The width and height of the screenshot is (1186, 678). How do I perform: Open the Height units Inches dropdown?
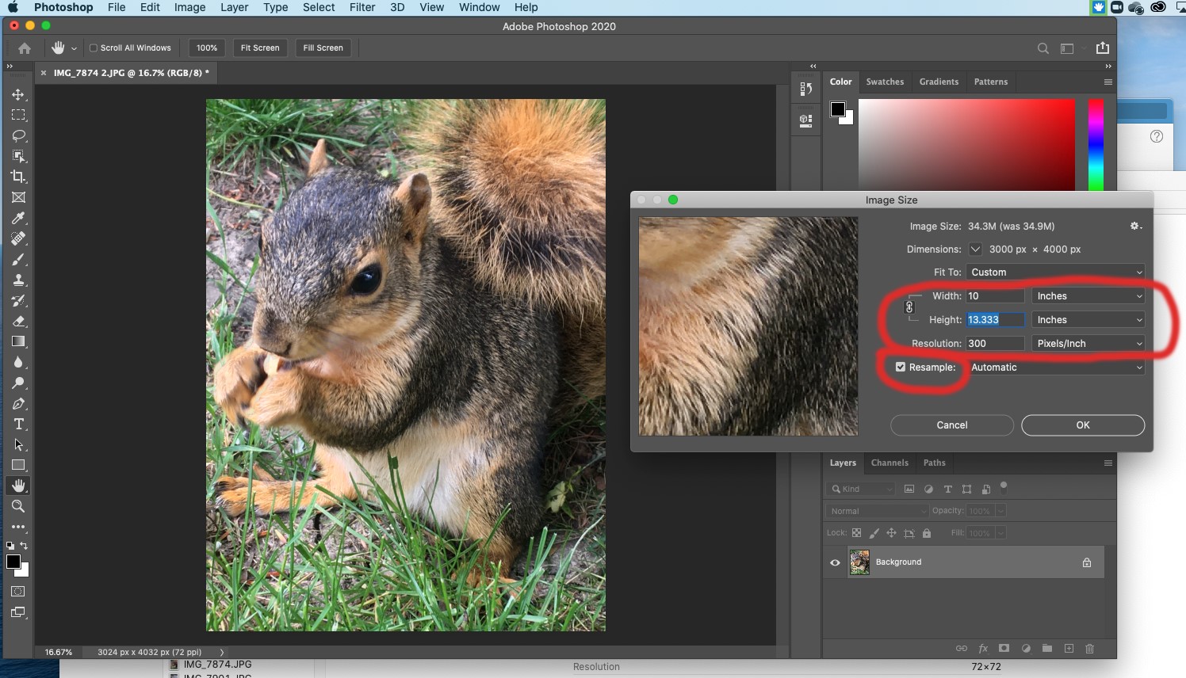point(1088,319)
